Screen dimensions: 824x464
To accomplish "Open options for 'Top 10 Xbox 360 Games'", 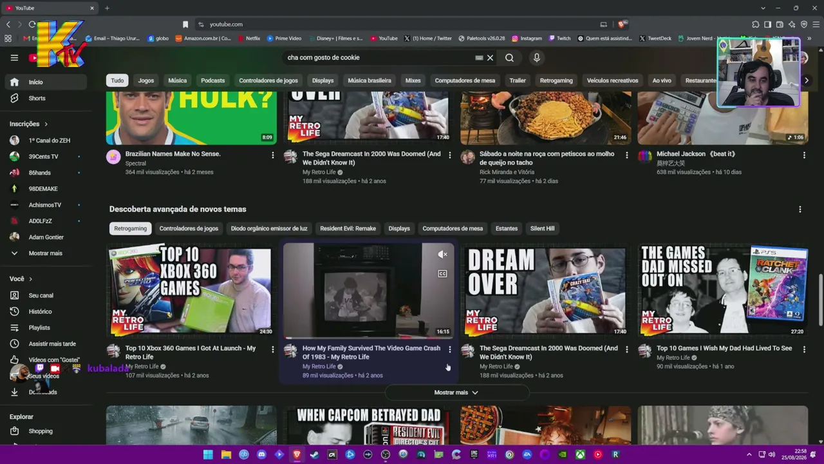I will click(273, 349).
